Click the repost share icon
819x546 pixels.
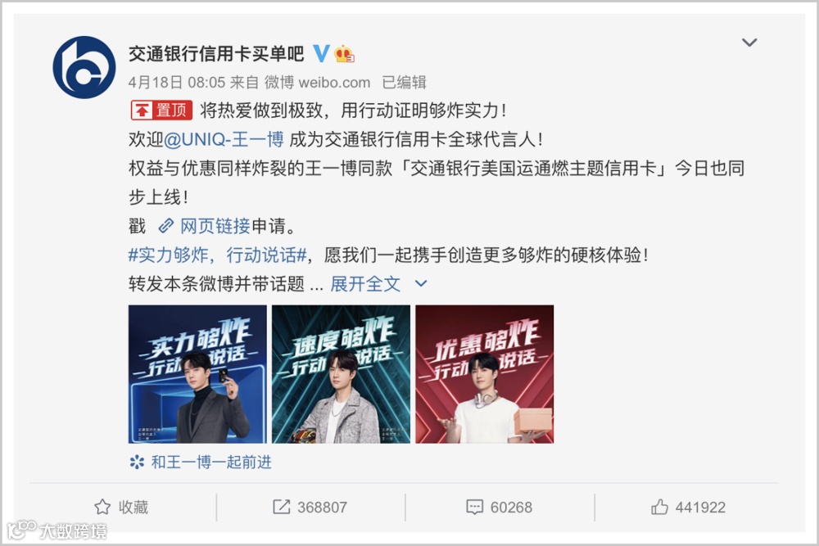(282, 507)
